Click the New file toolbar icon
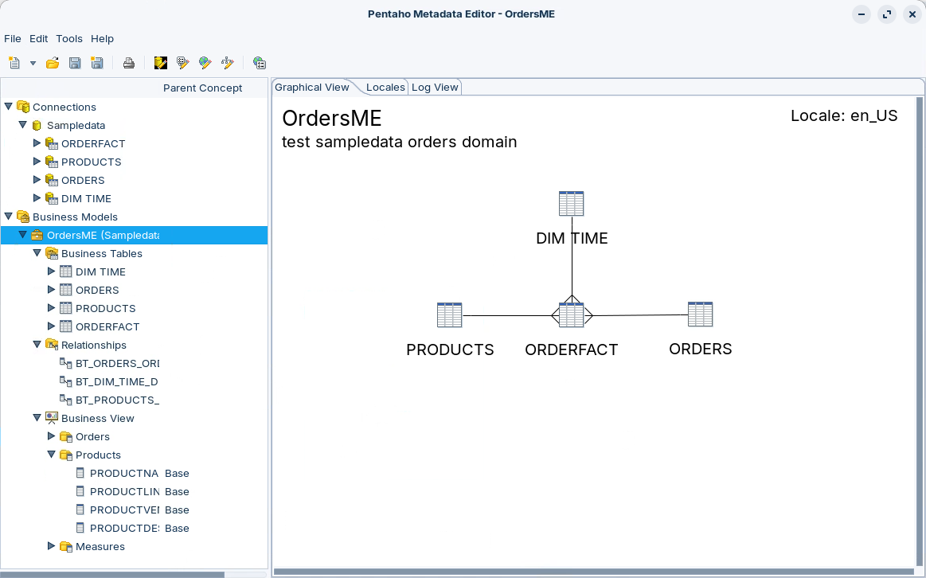This screenshot has width=926, height=578. (14, 63)
